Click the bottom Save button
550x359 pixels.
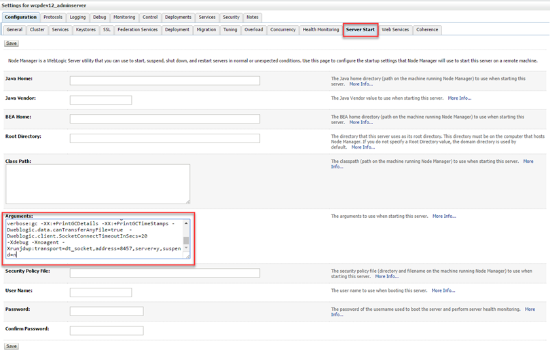[12, 346]
